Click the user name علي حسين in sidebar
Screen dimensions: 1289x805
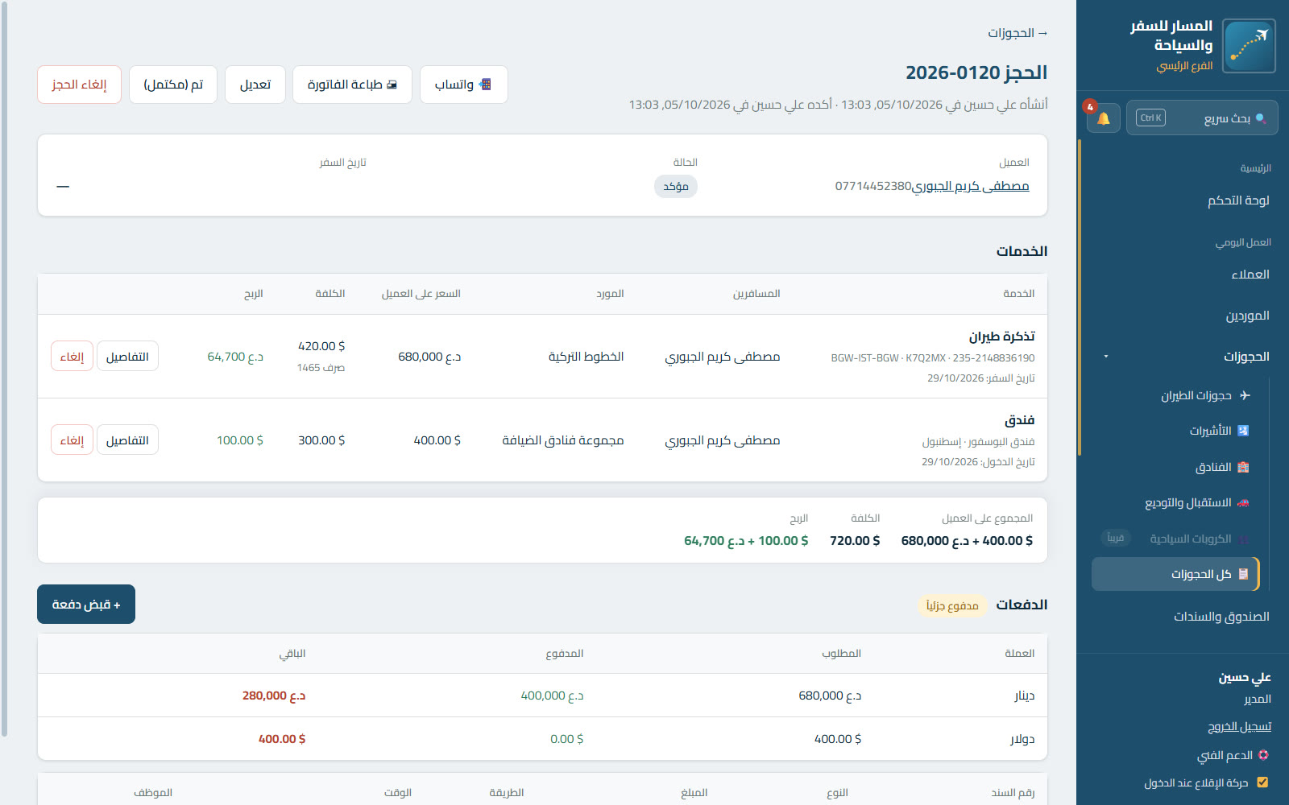pos(1245,678)
